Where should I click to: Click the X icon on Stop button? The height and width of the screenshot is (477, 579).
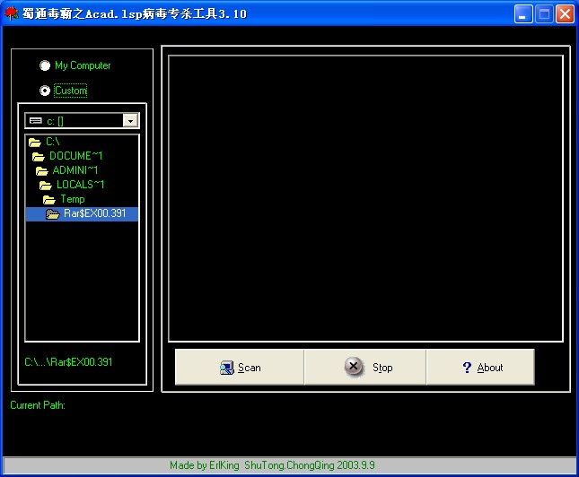coord(355,367)
